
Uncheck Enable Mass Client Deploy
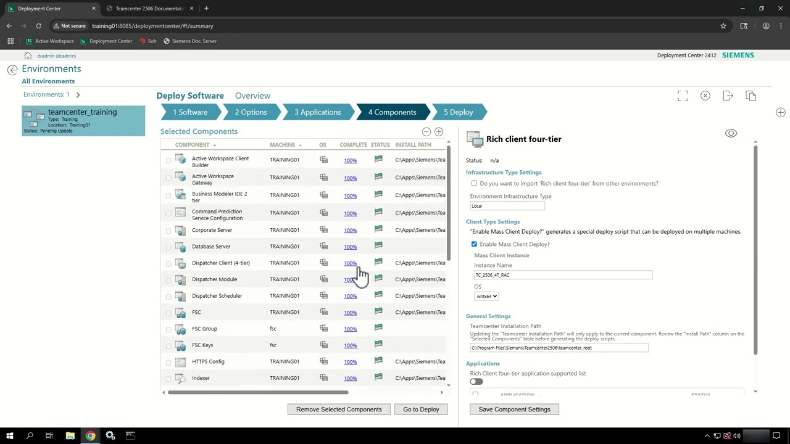click(474, 244)
